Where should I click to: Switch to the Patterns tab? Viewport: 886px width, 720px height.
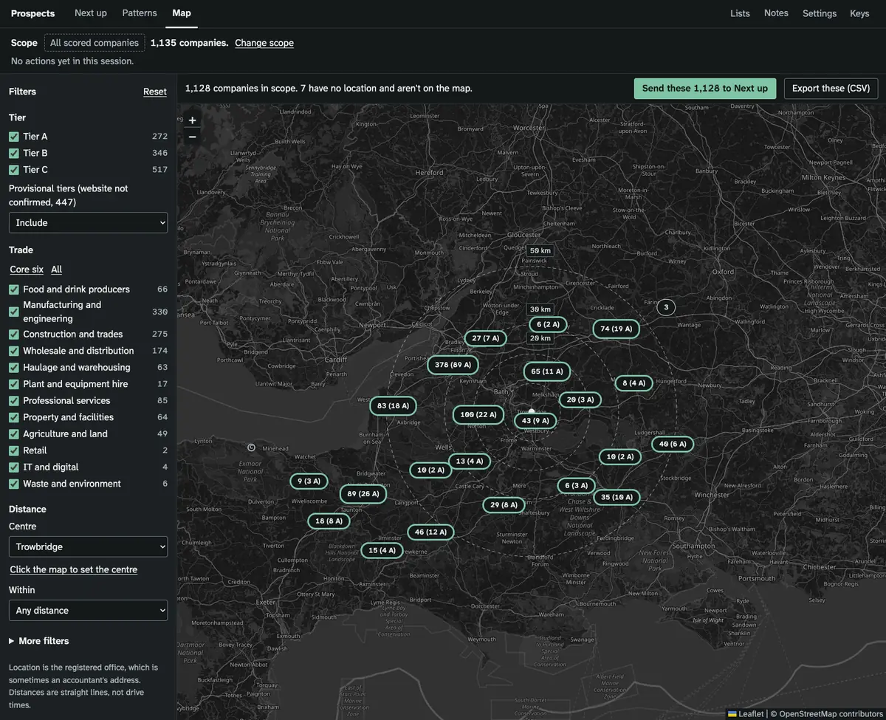click(x=140, y=13)
